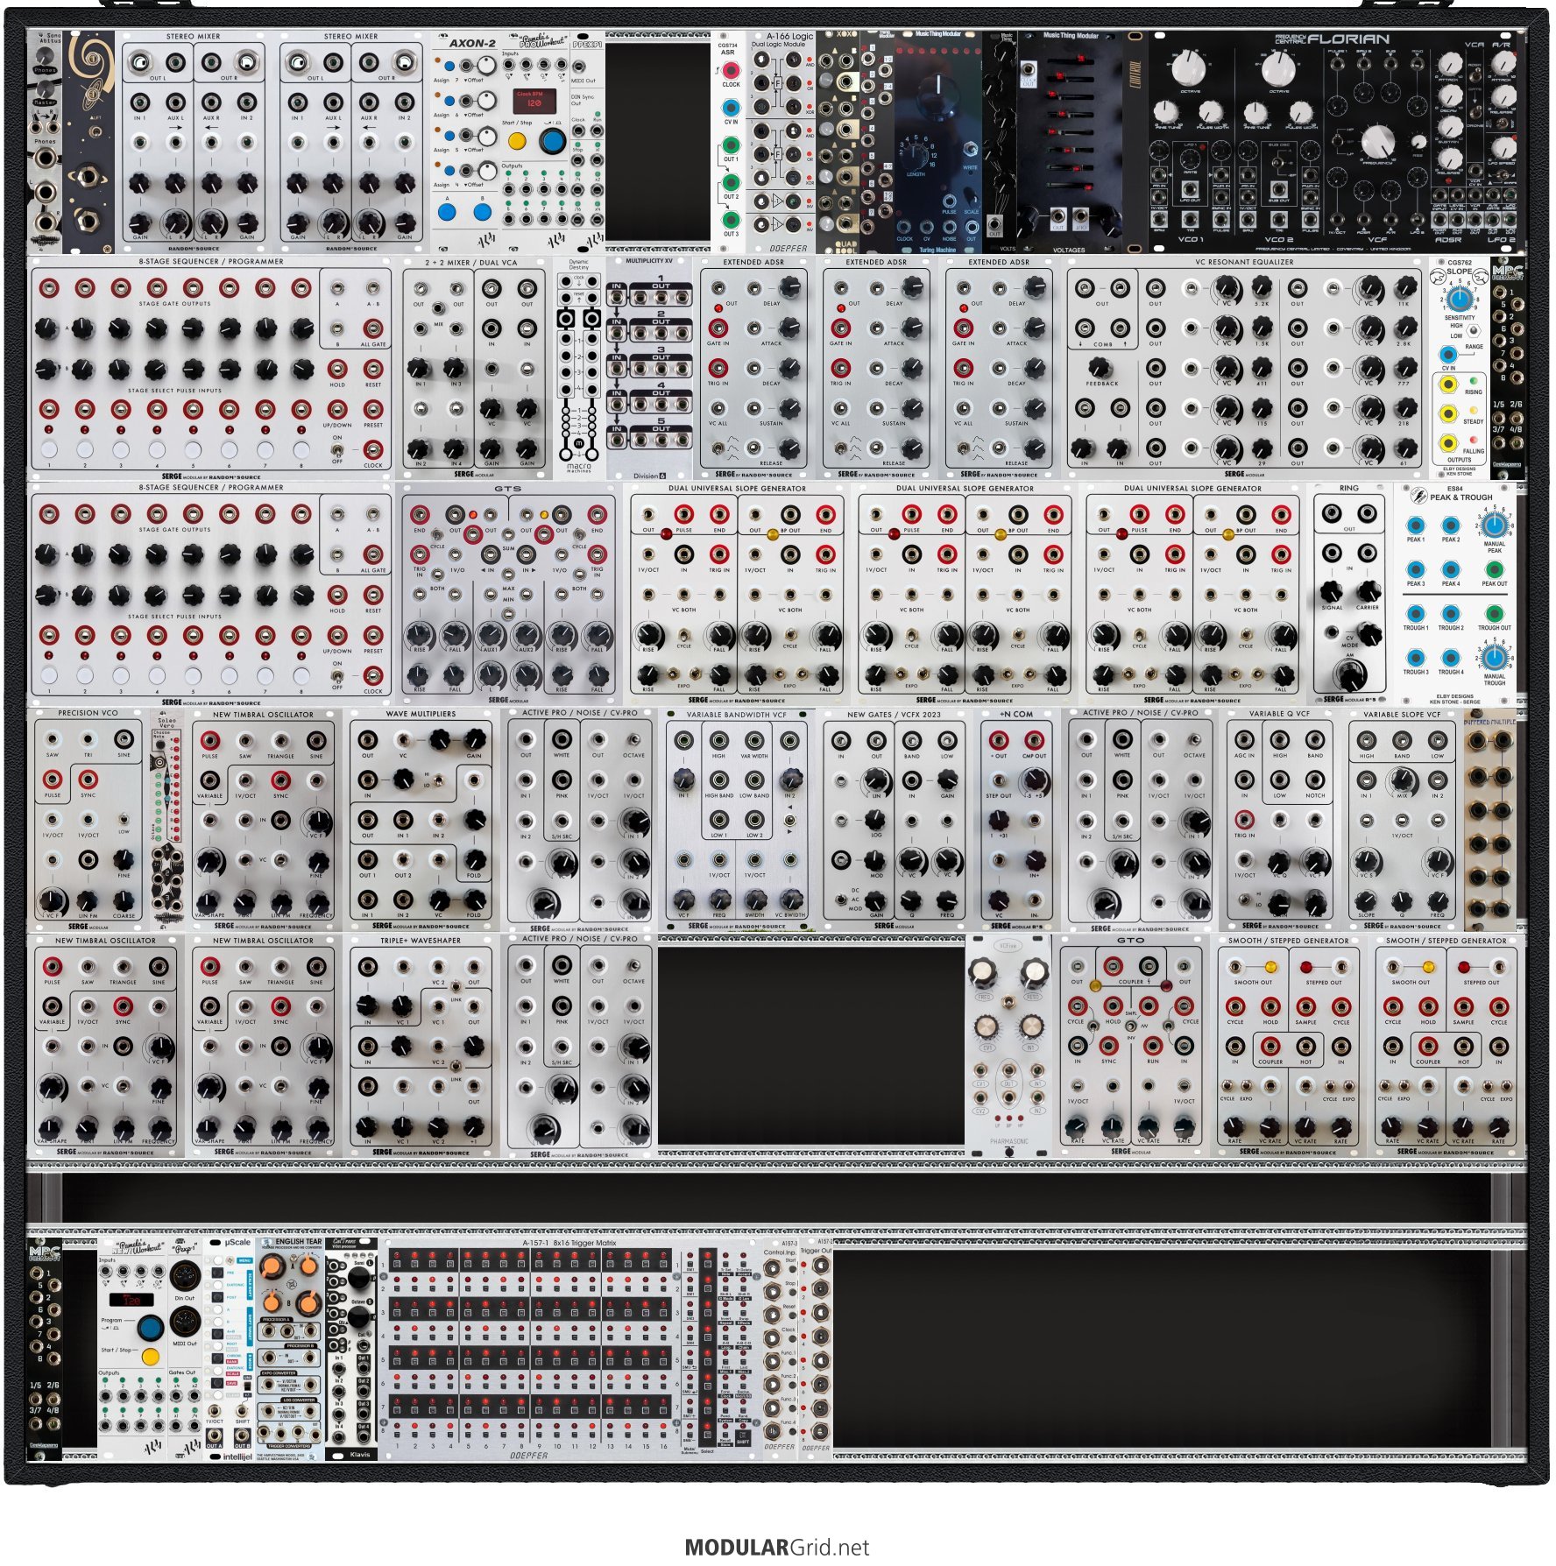
Task: Select the Dynamic Destiny macro machines module
Action: pyautogui.click(x=579, y=368)
